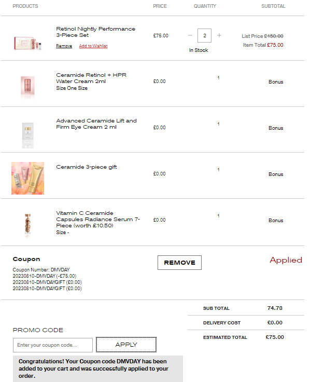View Ceramide 3-piece gift image

pos(27,178)
